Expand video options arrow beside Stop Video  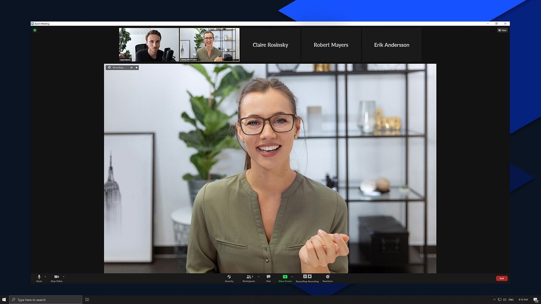tap(63, 277)
